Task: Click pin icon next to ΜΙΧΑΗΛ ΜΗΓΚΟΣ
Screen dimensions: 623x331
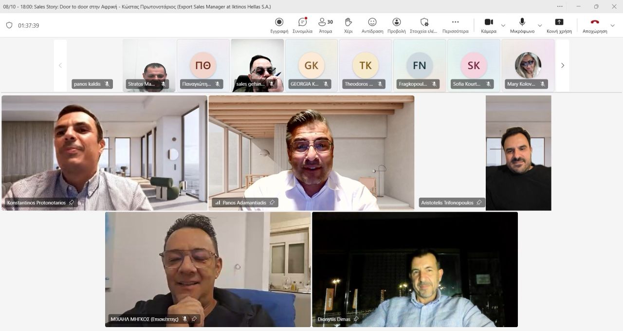Action: coord(194,319)
